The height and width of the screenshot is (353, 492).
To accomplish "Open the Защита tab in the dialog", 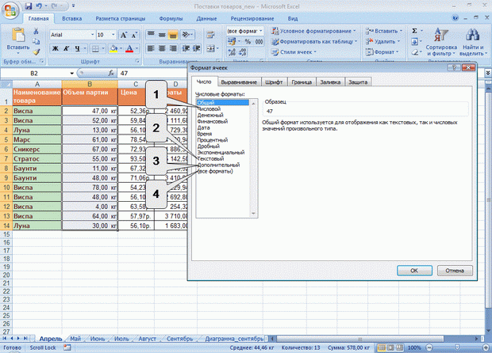I will tap(358, 82).
